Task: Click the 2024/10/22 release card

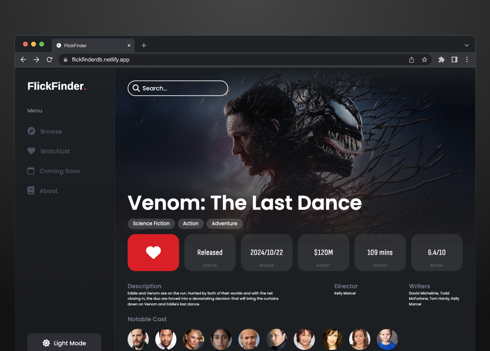Action: pyautogui.click(x=267, y=253)
